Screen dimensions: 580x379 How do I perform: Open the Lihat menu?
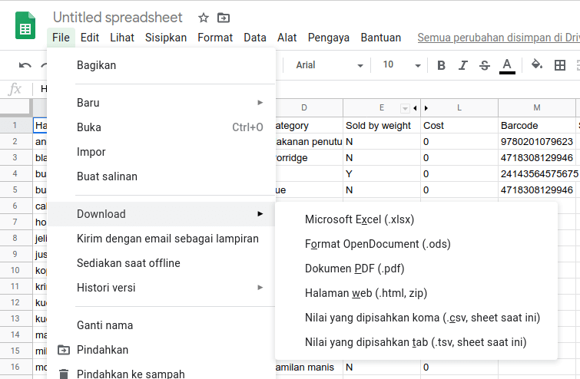point(122,38)
